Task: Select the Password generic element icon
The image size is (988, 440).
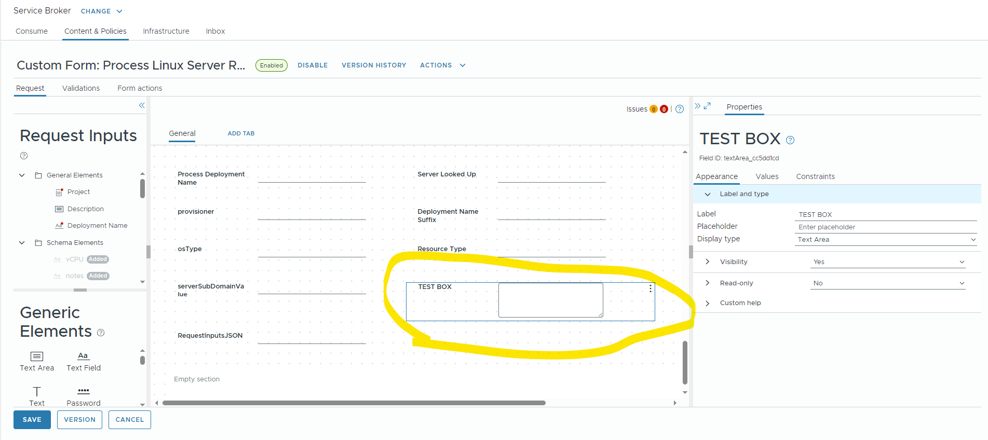Action: click(84, 391)
